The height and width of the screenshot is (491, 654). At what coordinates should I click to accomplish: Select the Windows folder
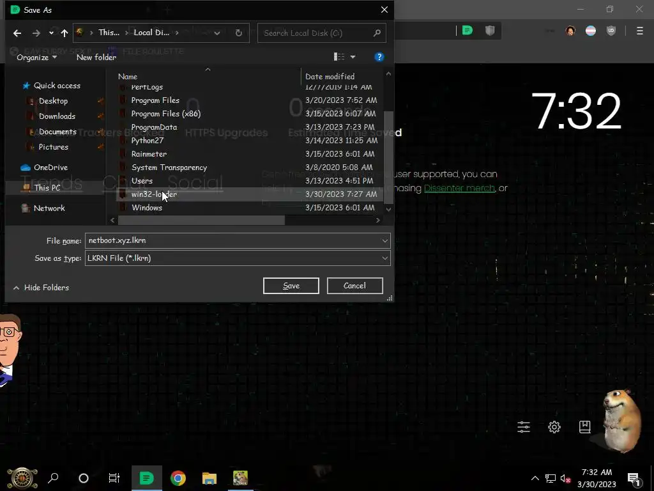147,208
